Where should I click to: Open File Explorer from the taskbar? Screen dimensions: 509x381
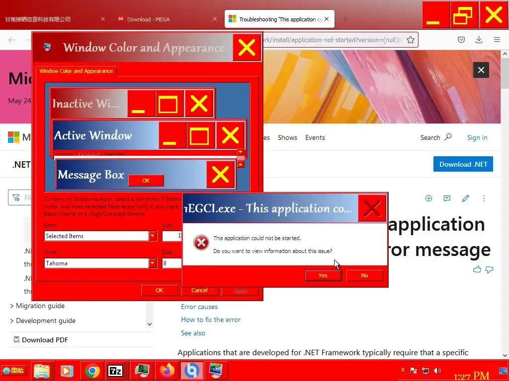click(x=42, y=371)
